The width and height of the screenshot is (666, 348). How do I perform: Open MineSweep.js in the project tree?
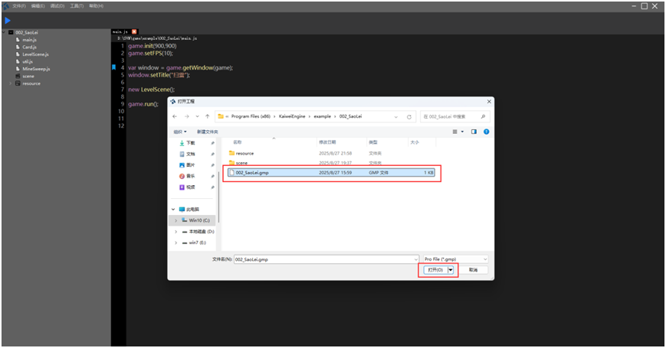pyautogui.click(x=36, y=69)
